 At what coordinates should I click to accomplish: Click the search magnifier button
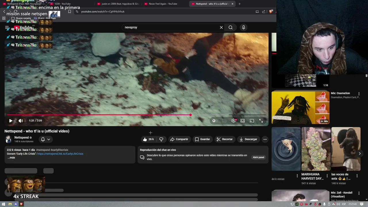pos(231,27)
